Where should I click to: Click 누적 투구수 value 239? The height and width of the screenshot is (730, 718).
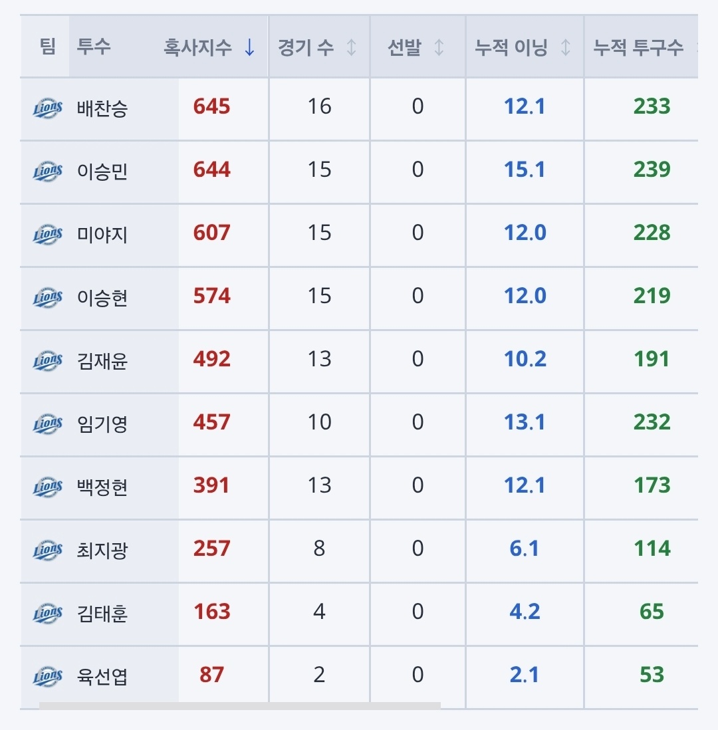pyautogui.click(x=652, y=169)
